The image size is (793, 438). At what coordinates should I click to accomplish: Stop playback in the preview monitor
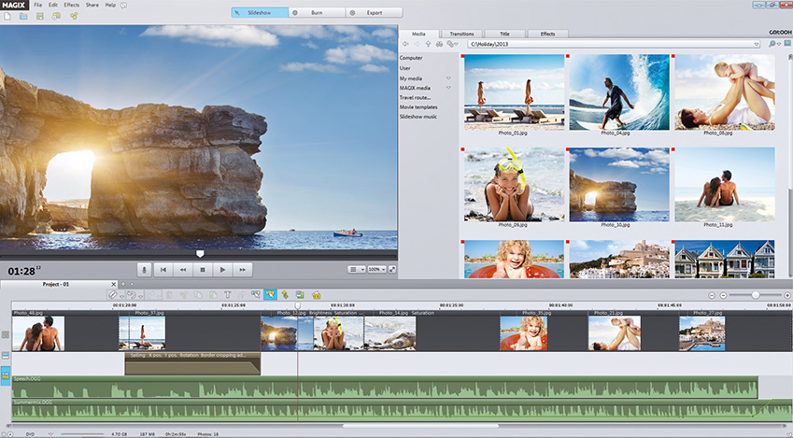tap(203, 270)
